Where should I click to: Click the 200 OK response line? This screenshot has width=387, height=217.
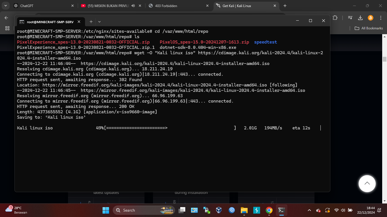pos(76,107)
